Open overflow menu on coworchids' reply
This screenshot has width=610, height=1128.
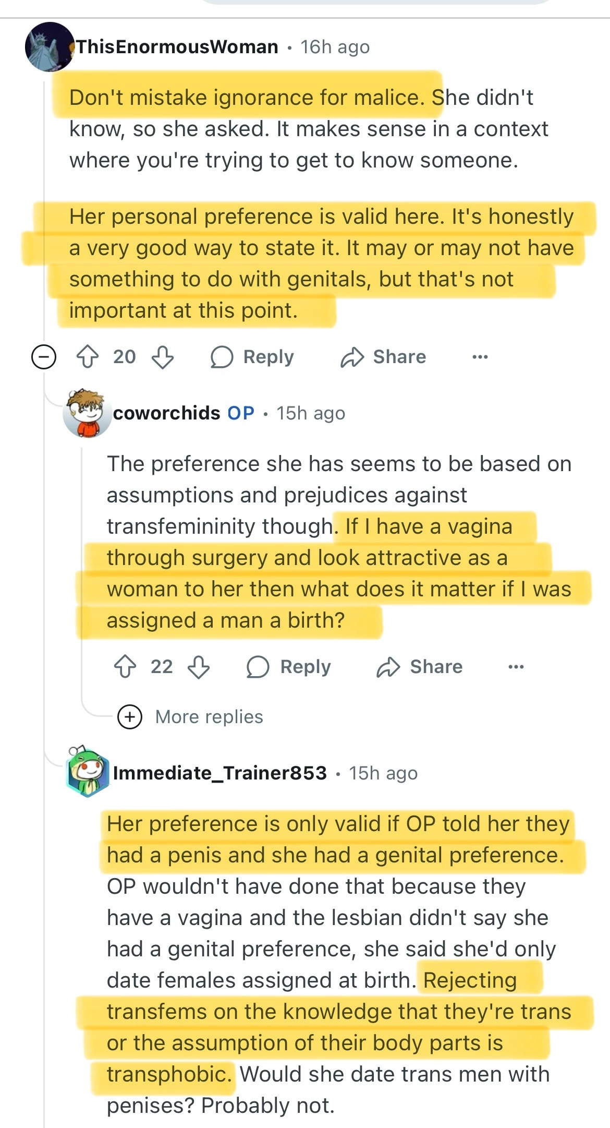[x=516, y=667]
